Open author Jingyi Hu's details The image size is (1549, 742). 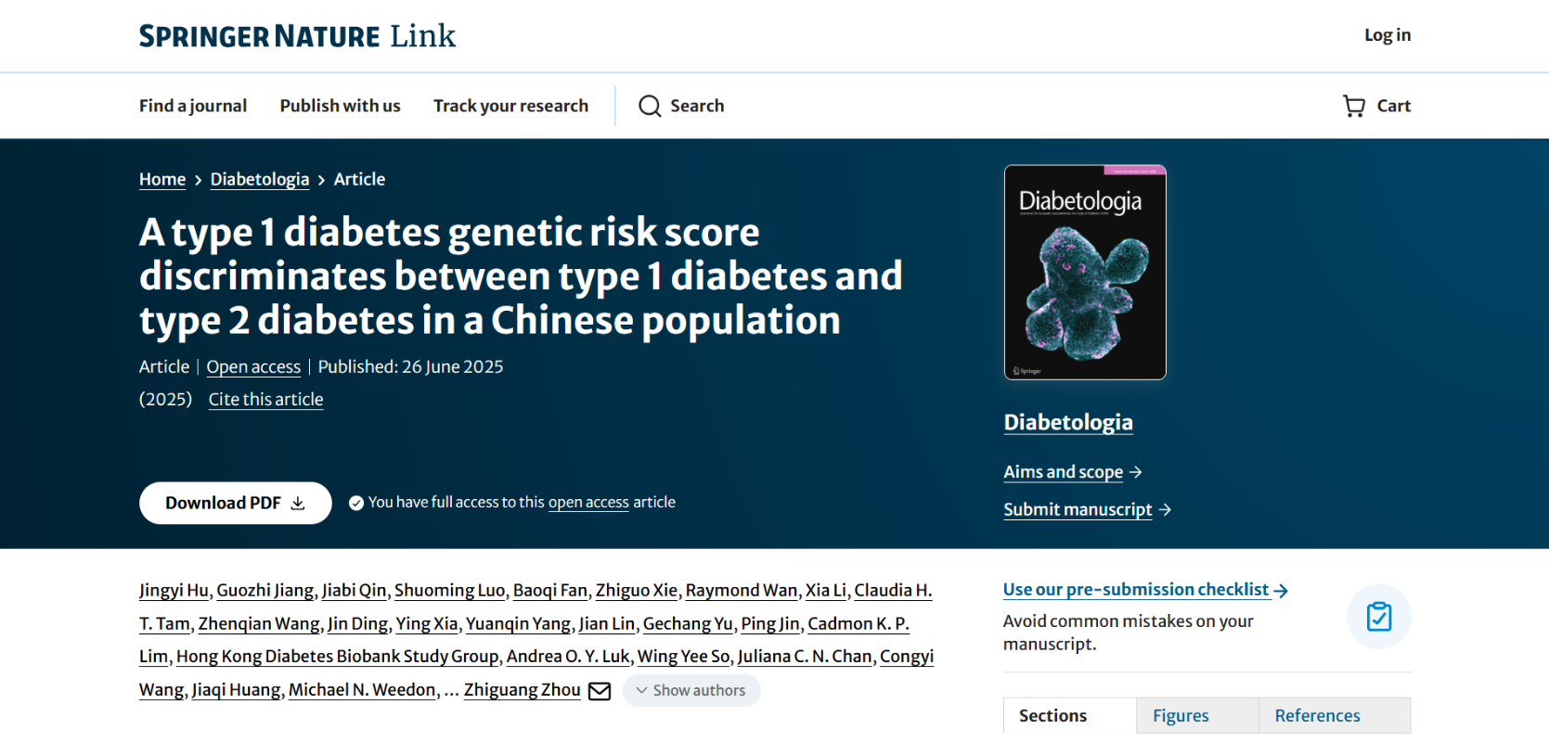[174, 590]
